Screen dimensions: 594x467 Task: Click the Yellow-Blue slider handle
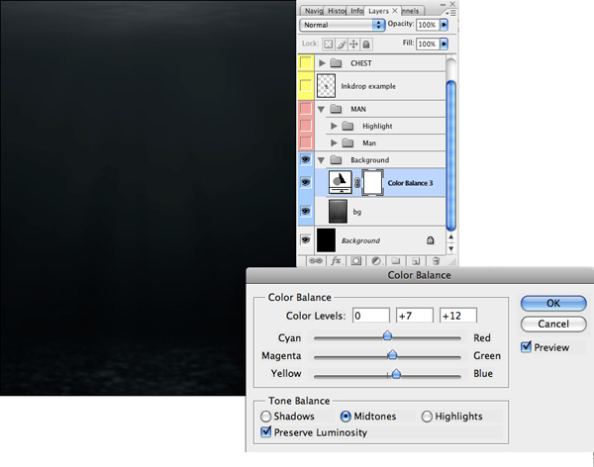396,374
